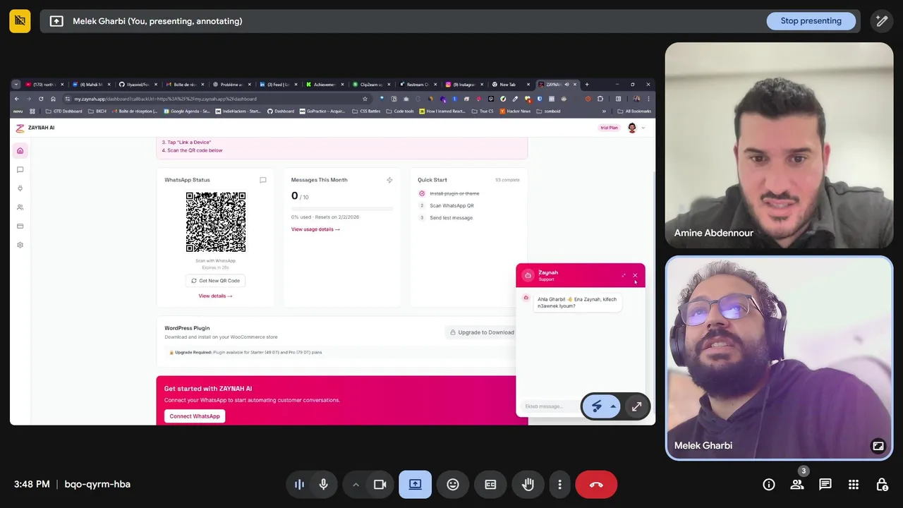Open the annotate pencil tool in Meet

click(x=882, y=21)
